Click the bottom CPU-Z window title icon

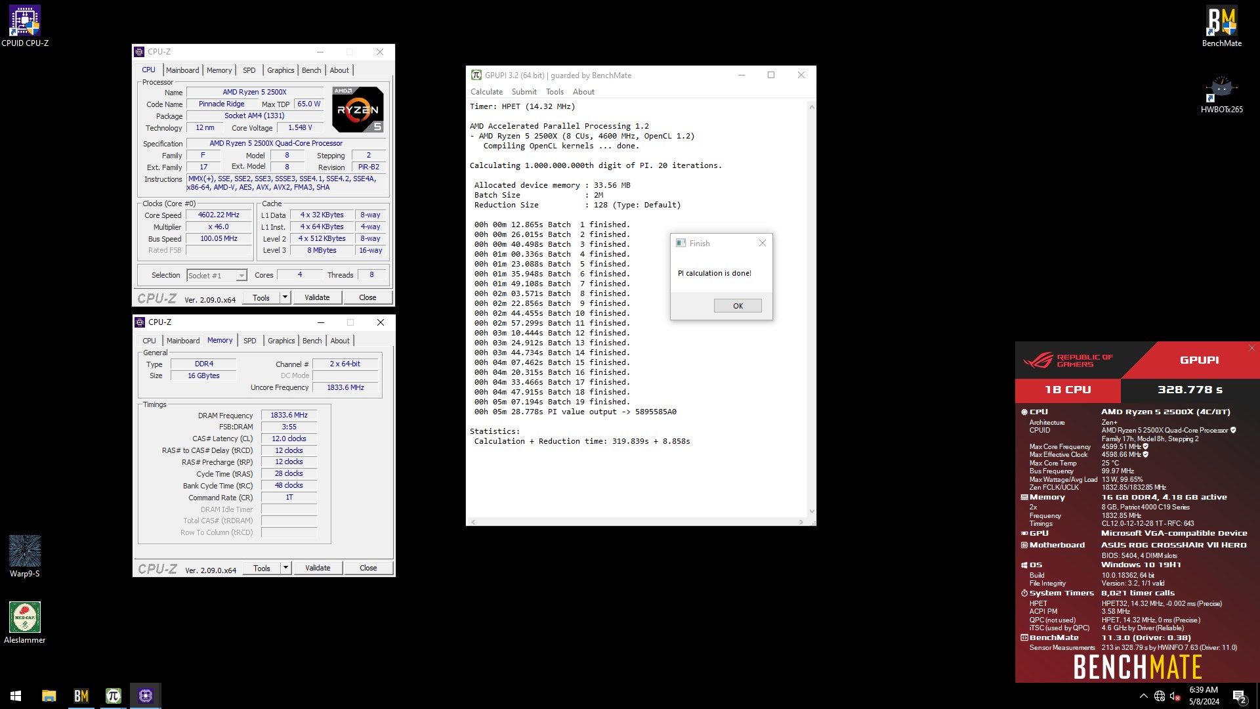(x=139, y=322)
